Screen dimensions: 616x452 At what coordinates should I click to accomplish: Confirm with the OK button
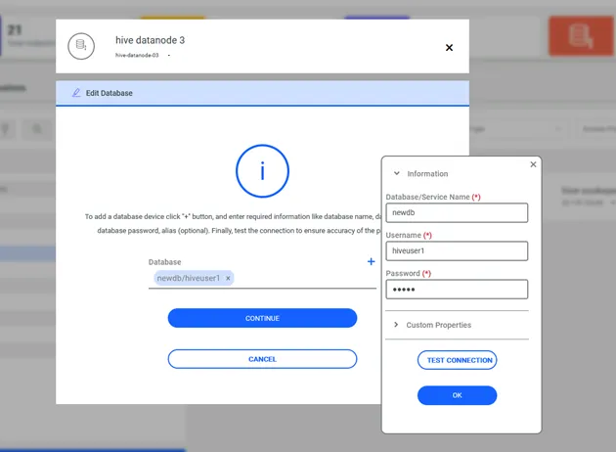(458, 395)
